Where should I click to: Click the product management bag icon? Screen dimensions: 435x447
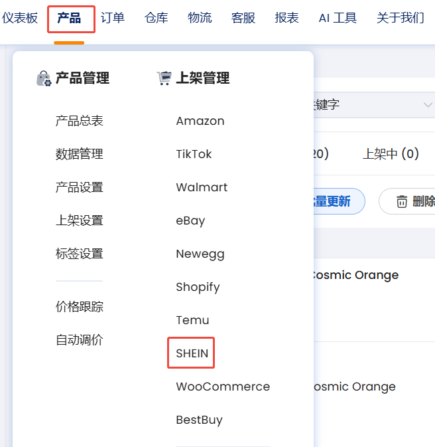coord(44,79)
